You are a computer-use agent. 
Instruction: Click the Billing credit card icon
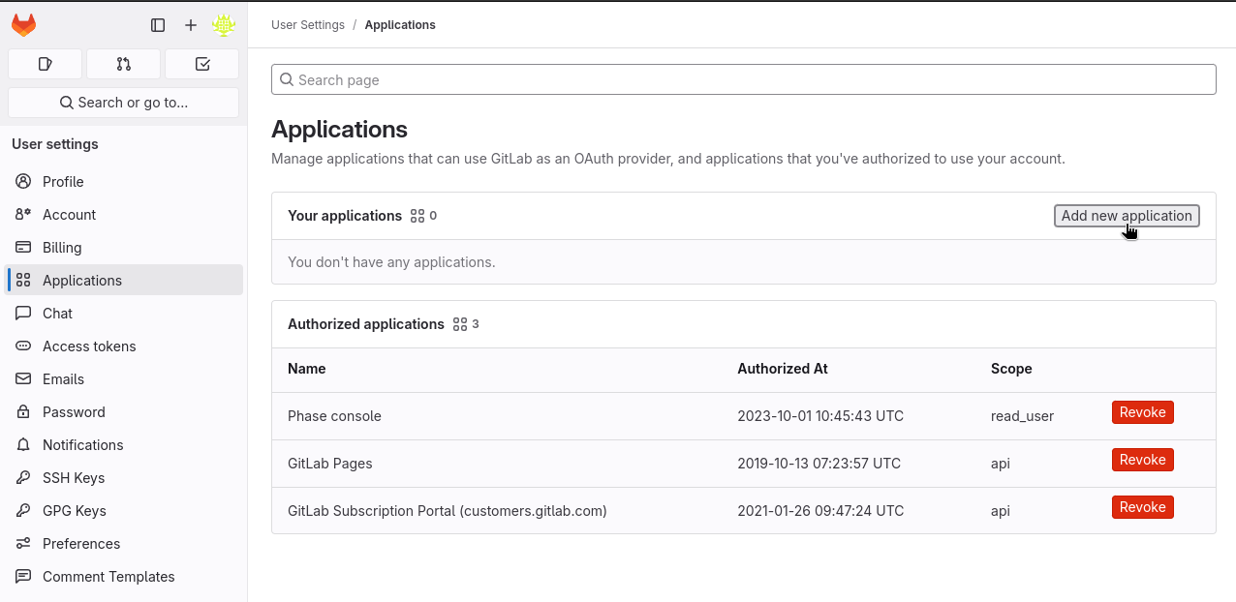coord(23,248)
